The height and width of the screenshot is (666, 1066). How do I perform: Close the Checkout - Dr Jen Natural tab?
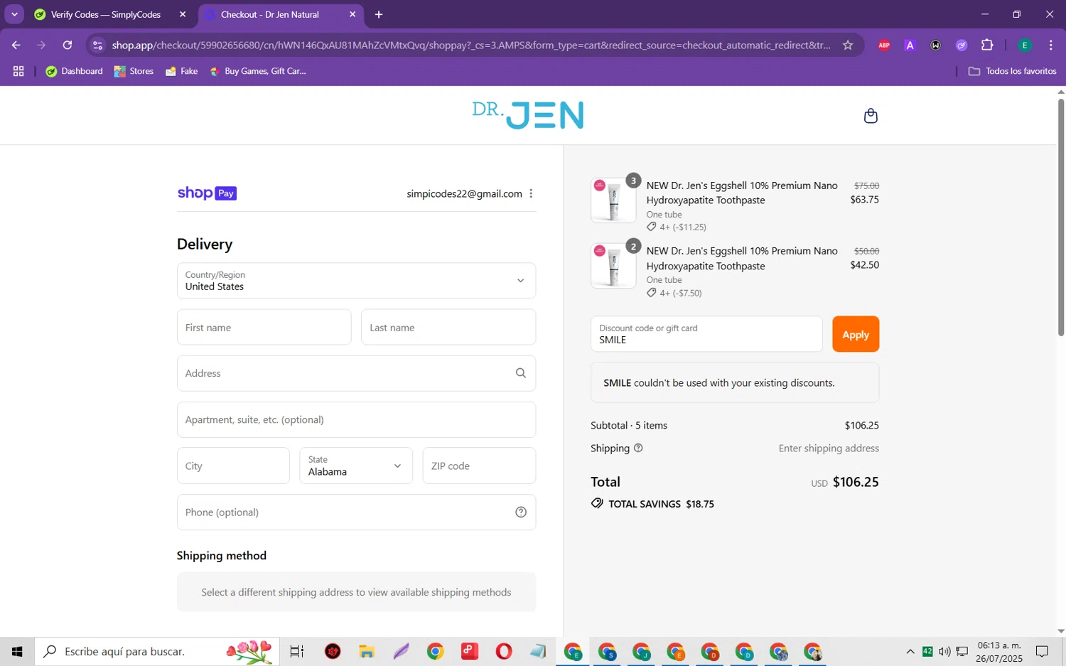point(352,14)
